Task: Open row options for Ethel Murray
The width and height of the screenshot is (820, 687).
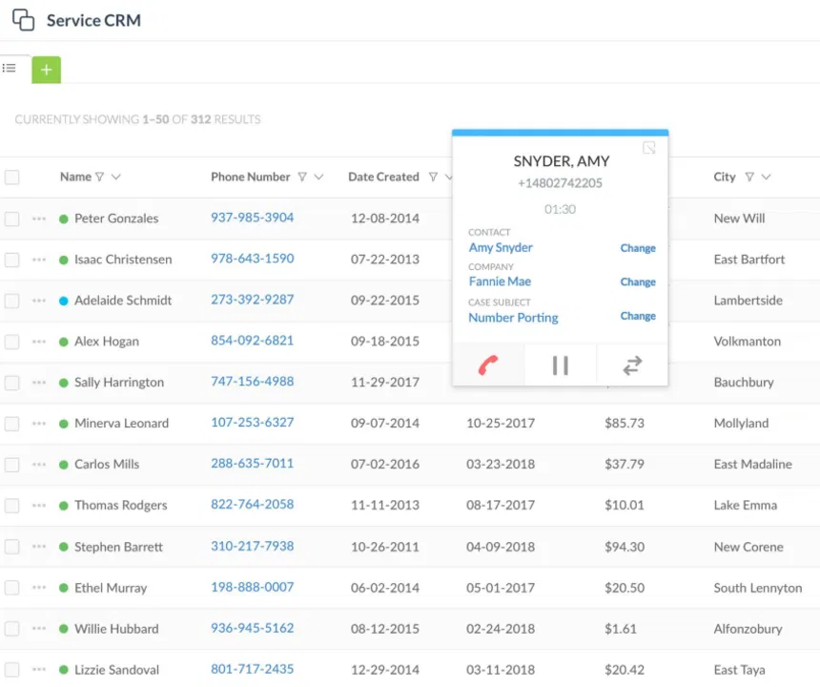Action: (x=39, y=588)
